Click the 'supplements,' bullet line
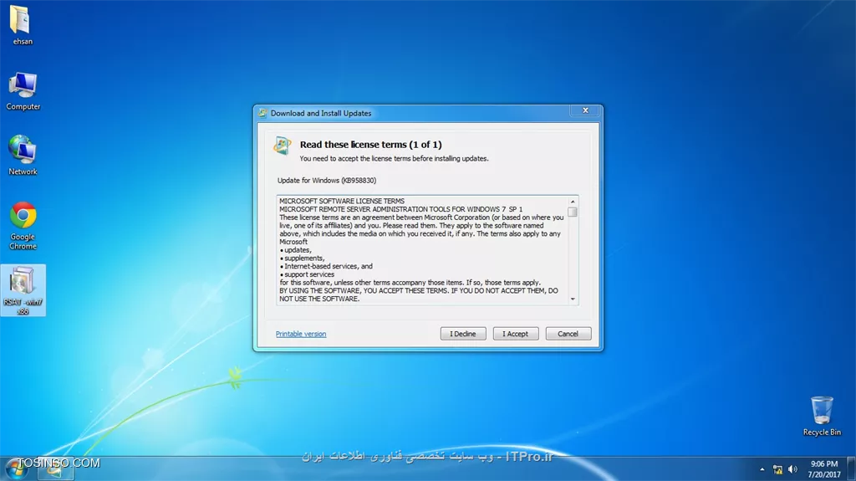856x481 pixels. (302, 258)
